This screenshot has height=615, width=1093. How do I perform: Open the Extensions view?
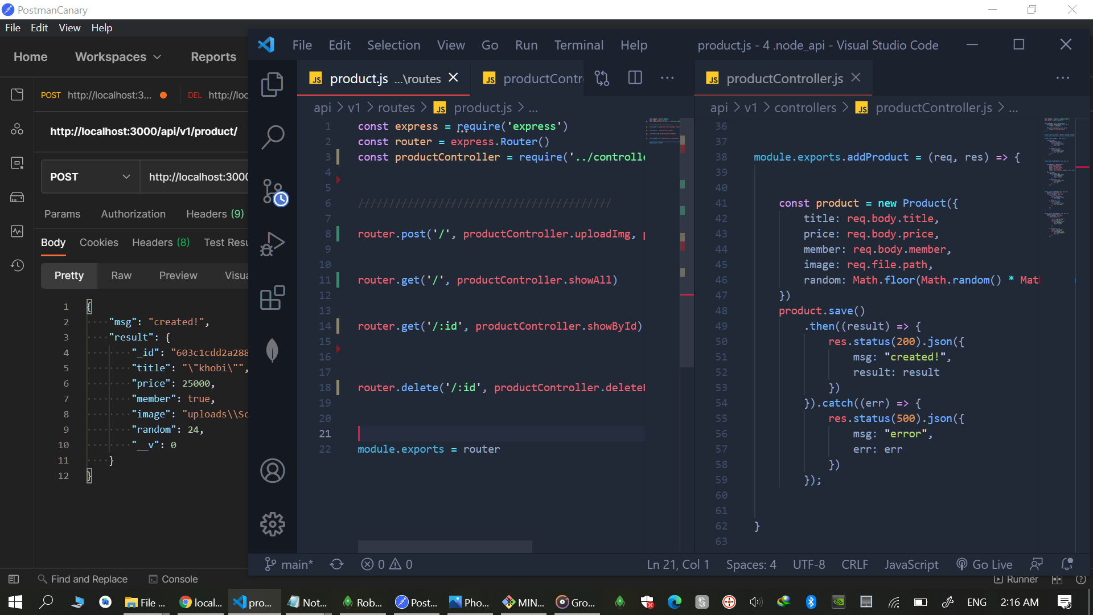(272, 297)
